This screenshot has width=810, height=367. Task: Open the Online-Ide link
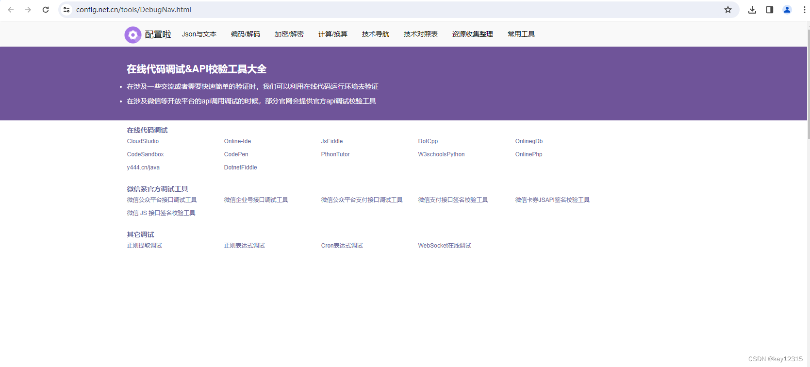(x=237, y=141)
